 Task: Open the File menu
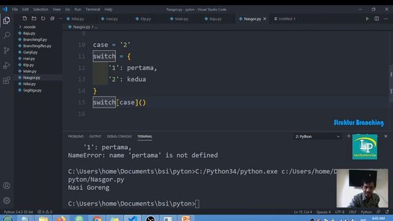(x=15, y=9)
